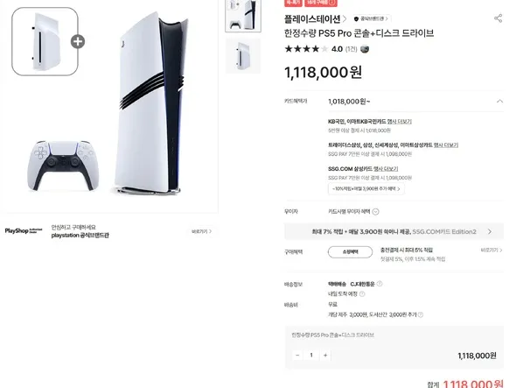
Task: Increase quantity with plus button
Action: 325,355
